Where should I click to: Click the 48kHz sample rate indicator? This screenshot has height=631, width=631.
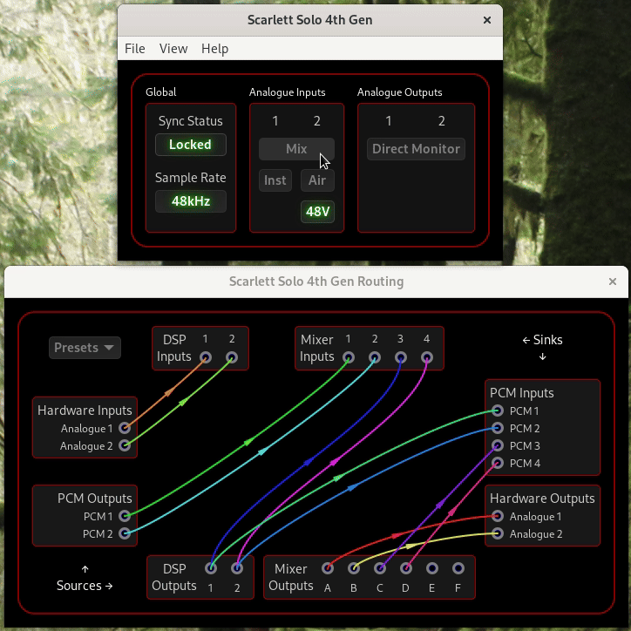coord(190,201)
